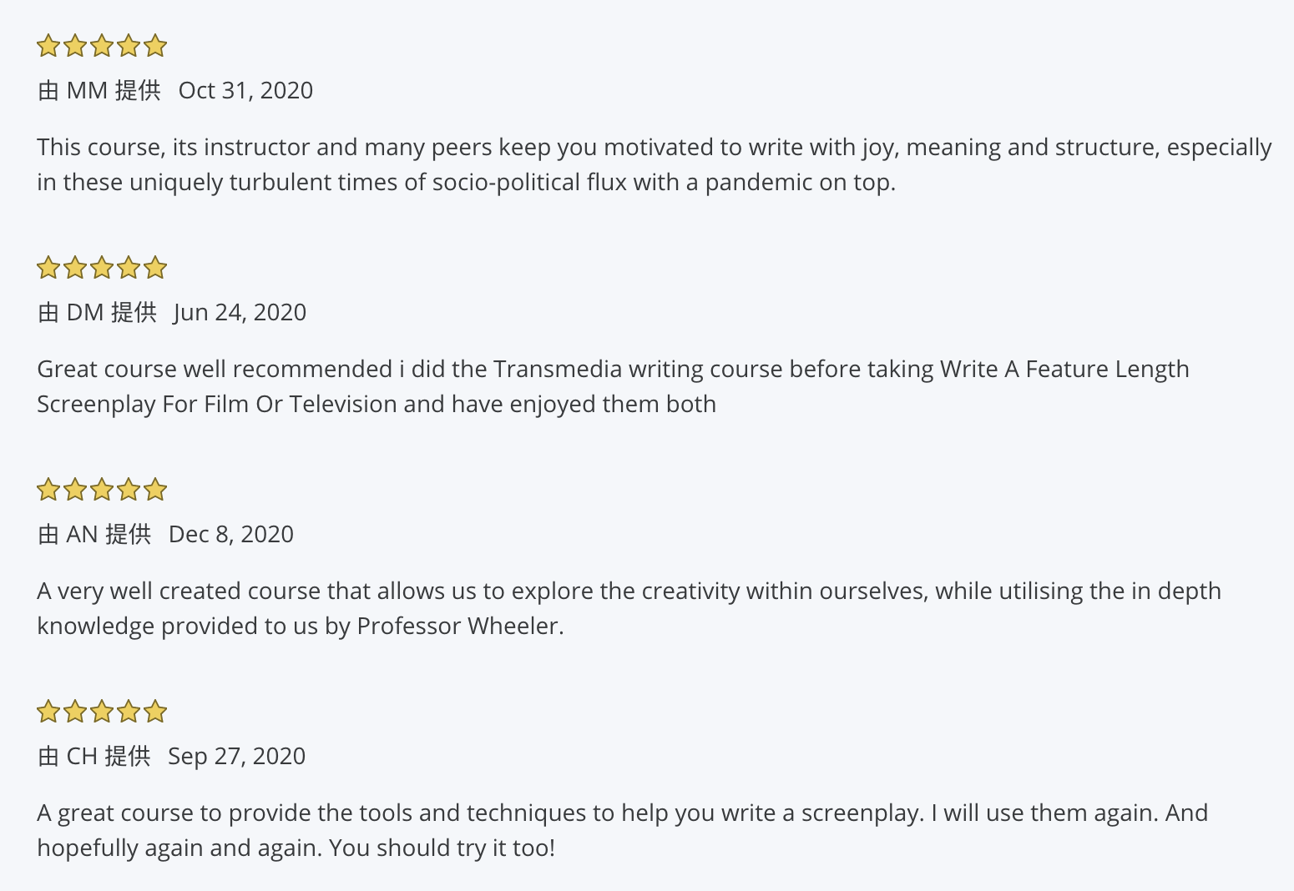Image resolution: width=1294 pixels, height=891 pixels.
Task: Click the review mentioning Transmedia writing course
Action: pos(613,386)
